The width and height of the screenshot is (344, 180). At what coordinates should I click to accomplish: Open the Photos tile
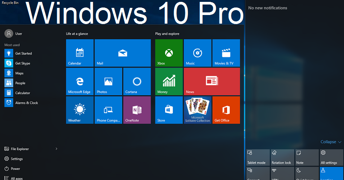pos(108,81)
